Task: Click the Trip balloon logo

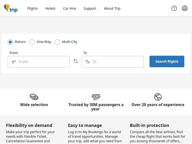Action: 10,8
